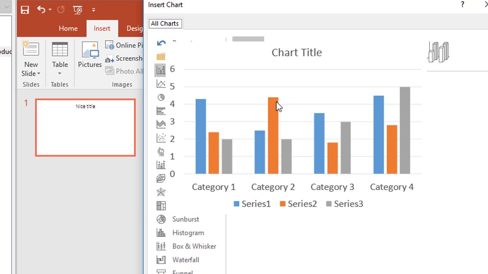Click the Redo button in the title bar

61,10
